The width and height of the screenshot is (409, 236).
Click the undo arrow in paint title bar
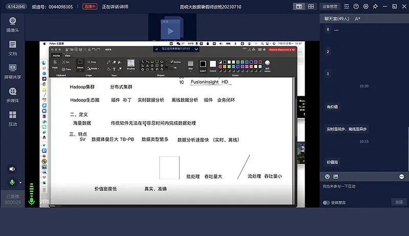(x=94, y=49)
